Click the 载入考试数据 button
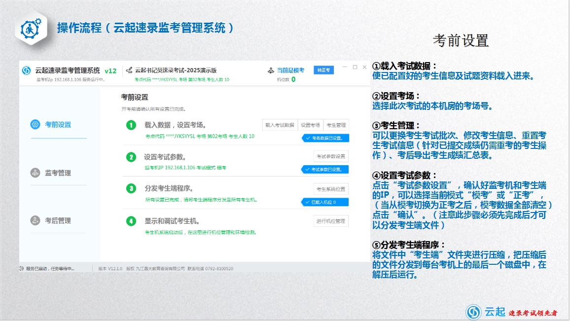 pos(280,125)
